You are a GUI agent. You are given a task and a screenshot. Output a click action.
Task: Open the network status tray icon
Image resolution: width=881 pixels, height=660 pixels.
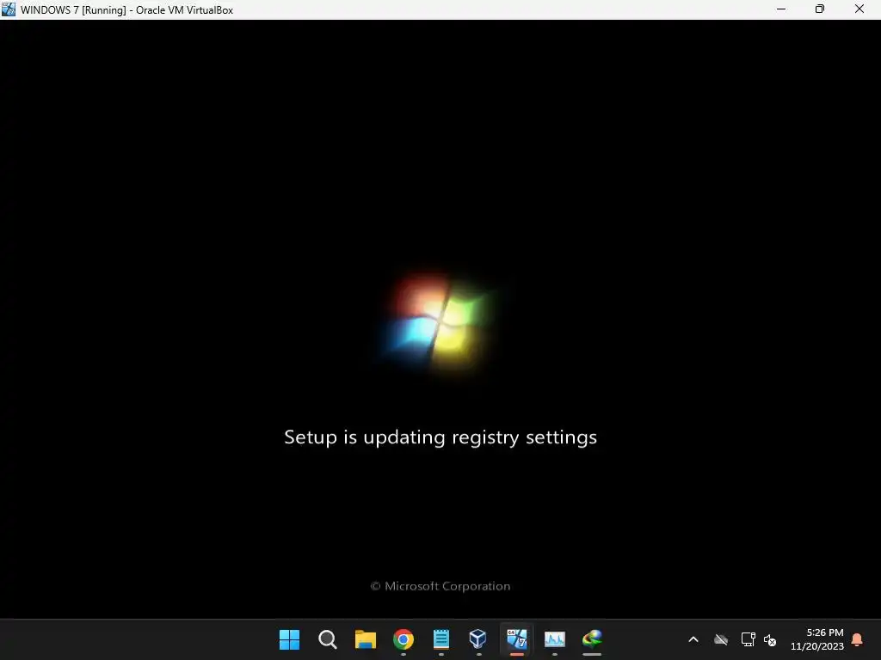click(748, 639)
